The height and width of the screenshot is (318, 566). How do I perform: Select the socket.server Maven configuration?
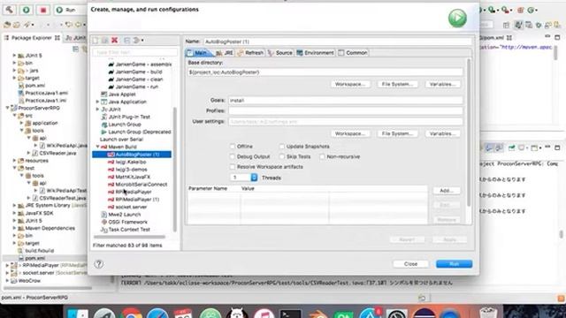[131, 207]
